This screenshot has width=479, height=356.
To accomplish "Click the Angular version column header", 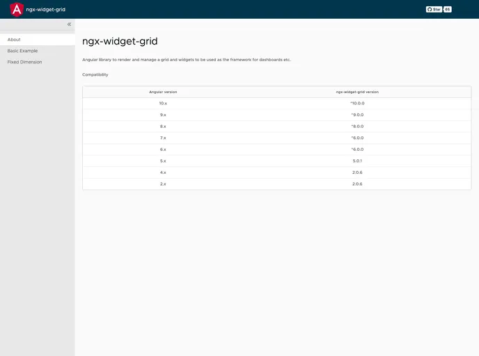I will point(163,92).
